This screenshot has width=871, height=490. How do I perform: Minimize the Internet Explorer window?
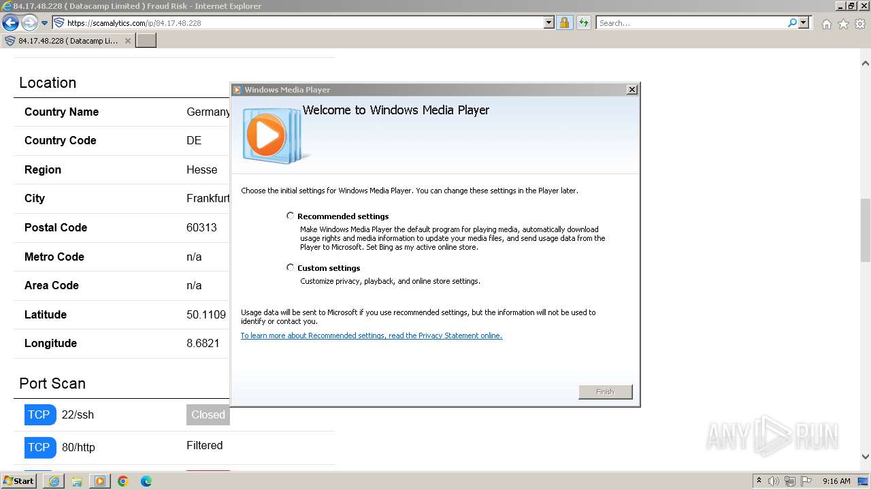point(840,6)
